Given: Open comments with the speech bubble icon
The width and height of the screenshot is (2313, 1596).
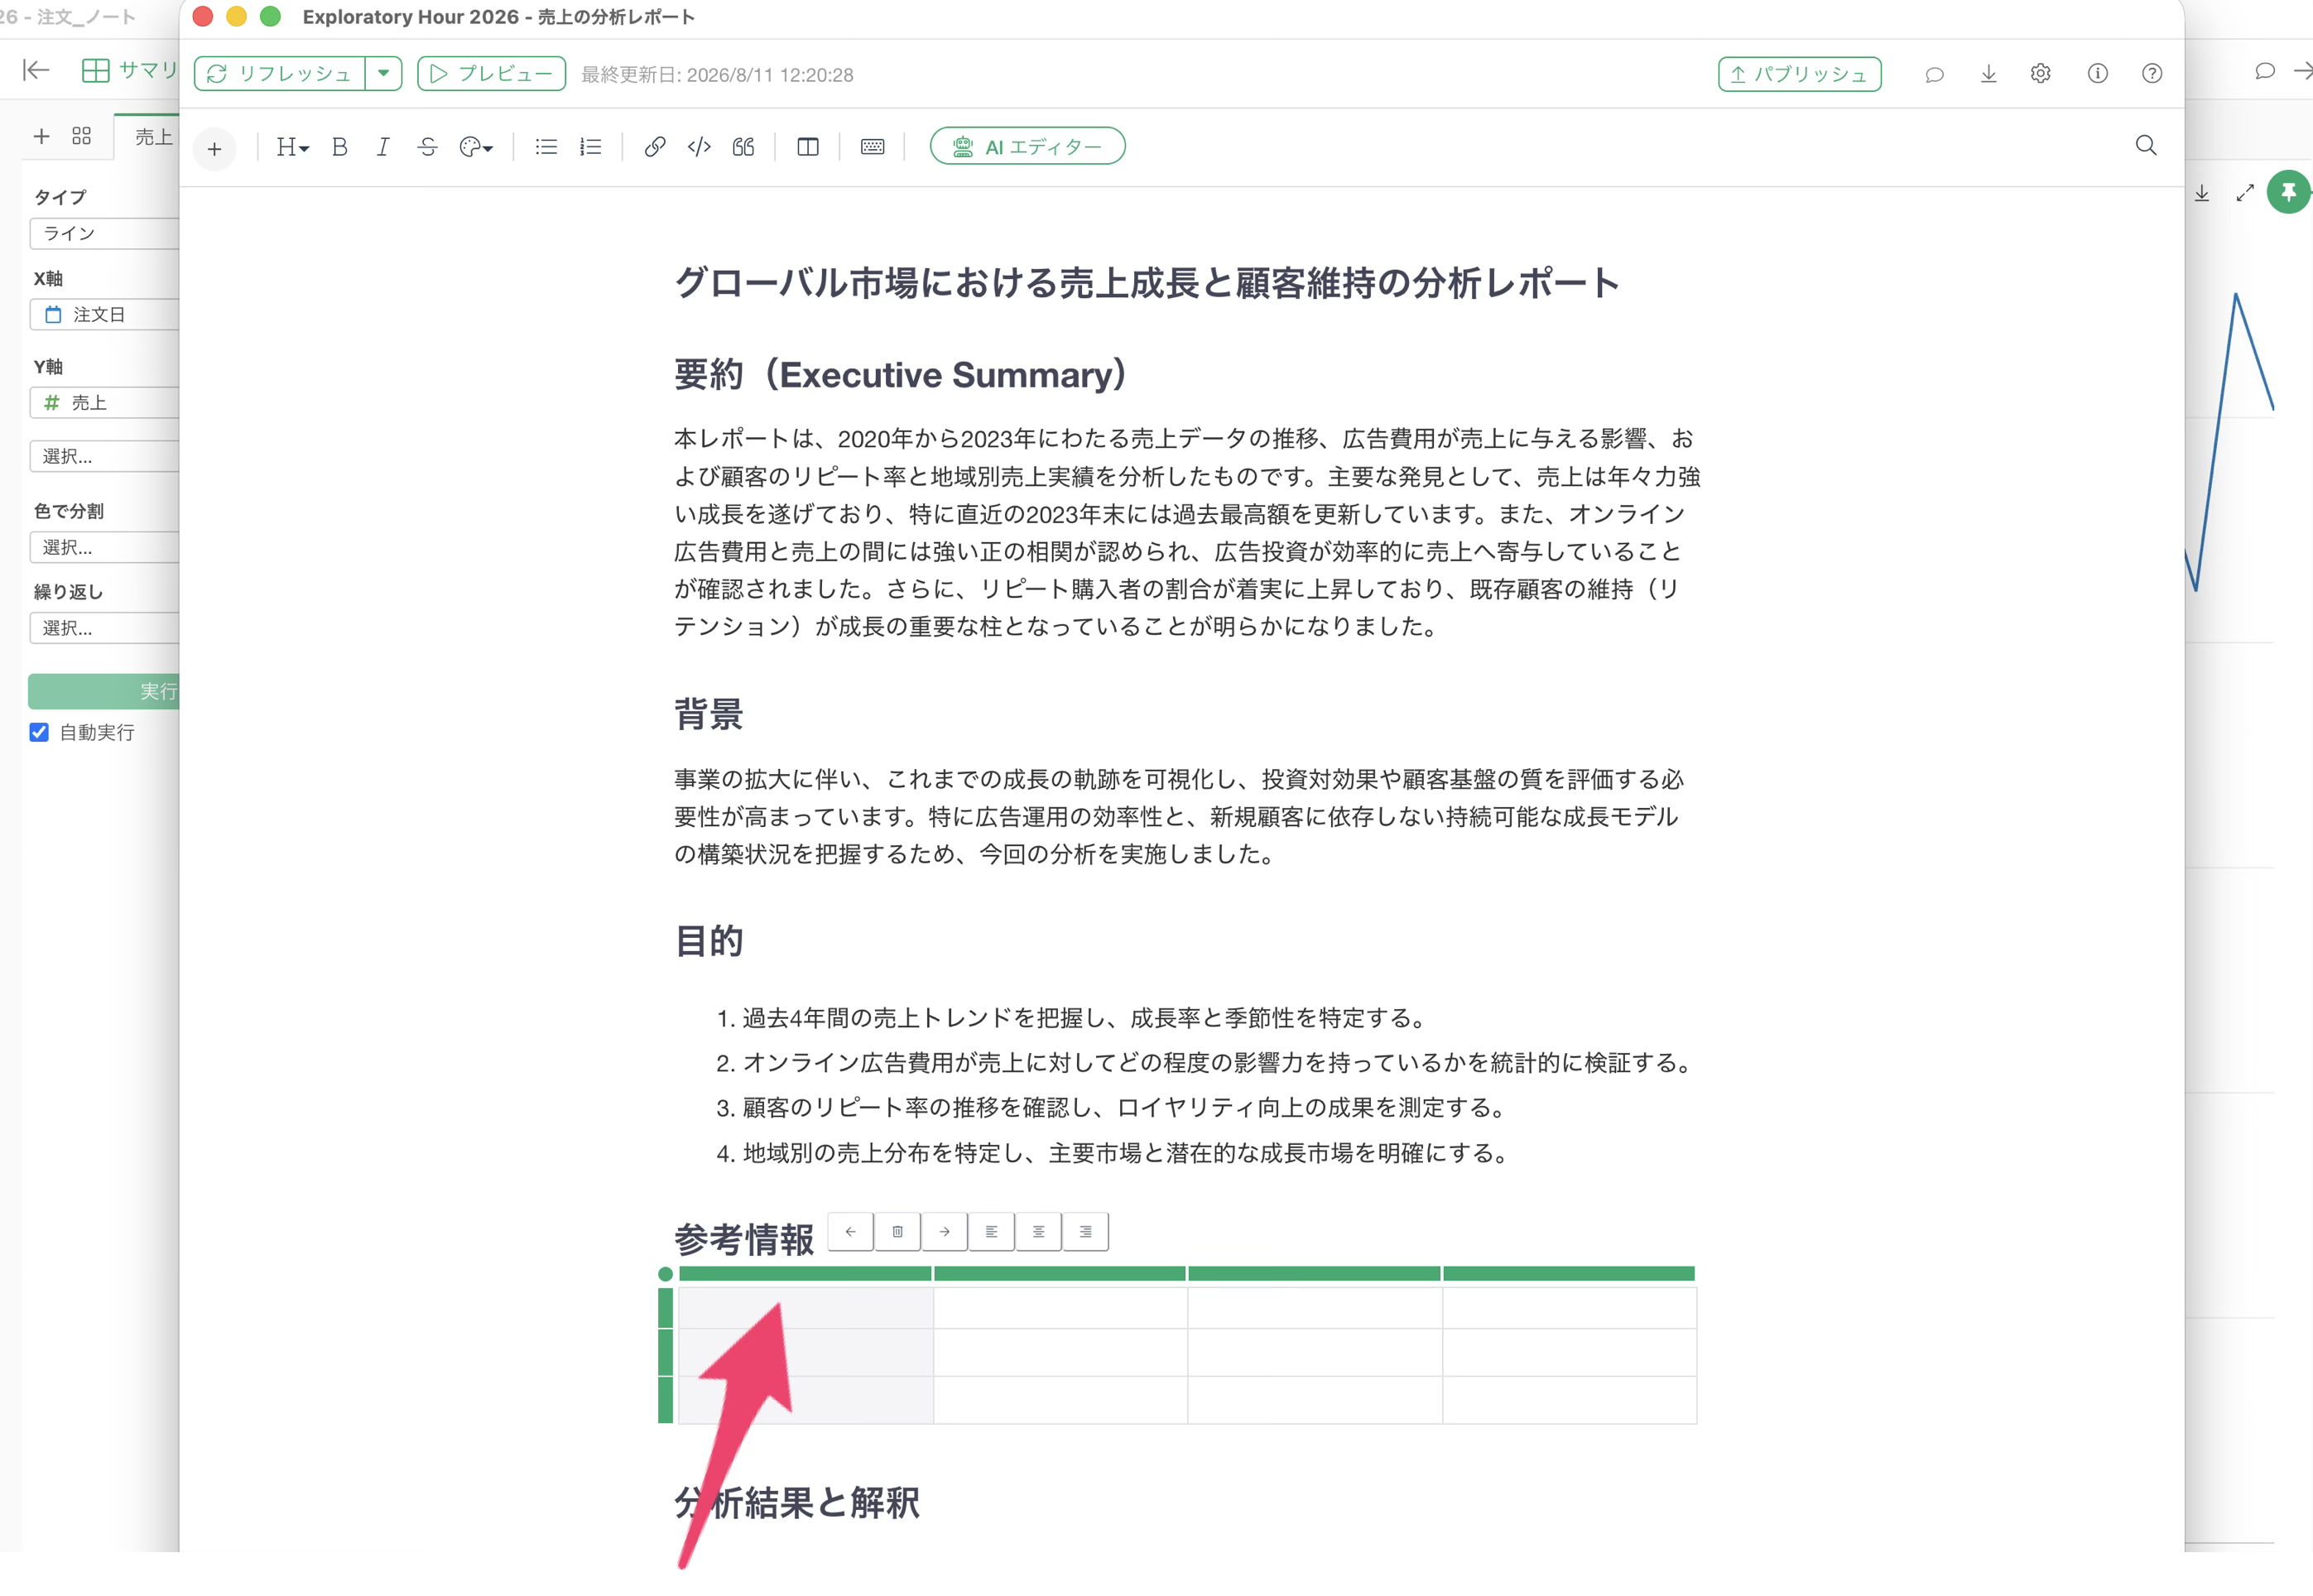Looking at the screenshot, I should pos(1934,74).
